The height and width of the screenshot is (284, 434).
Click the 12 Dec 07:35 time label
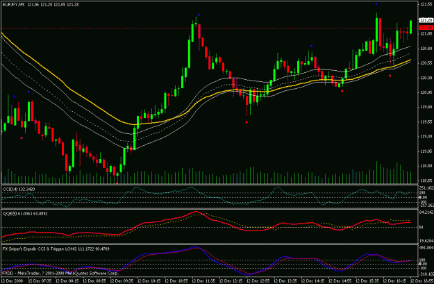pos(40,281)
